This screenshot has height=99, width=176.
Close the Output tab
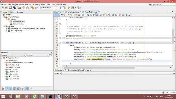[60, 73]
